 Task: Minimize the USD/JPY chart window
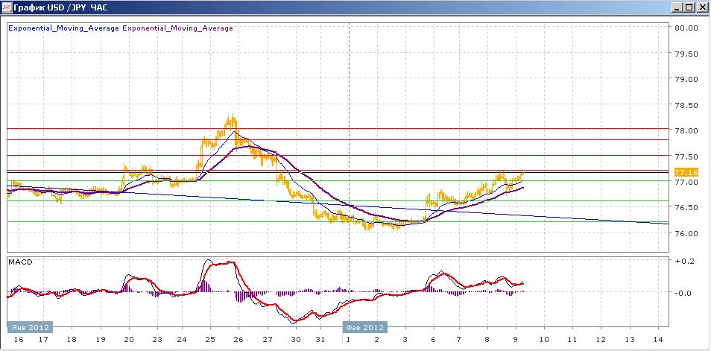point(677,7)
